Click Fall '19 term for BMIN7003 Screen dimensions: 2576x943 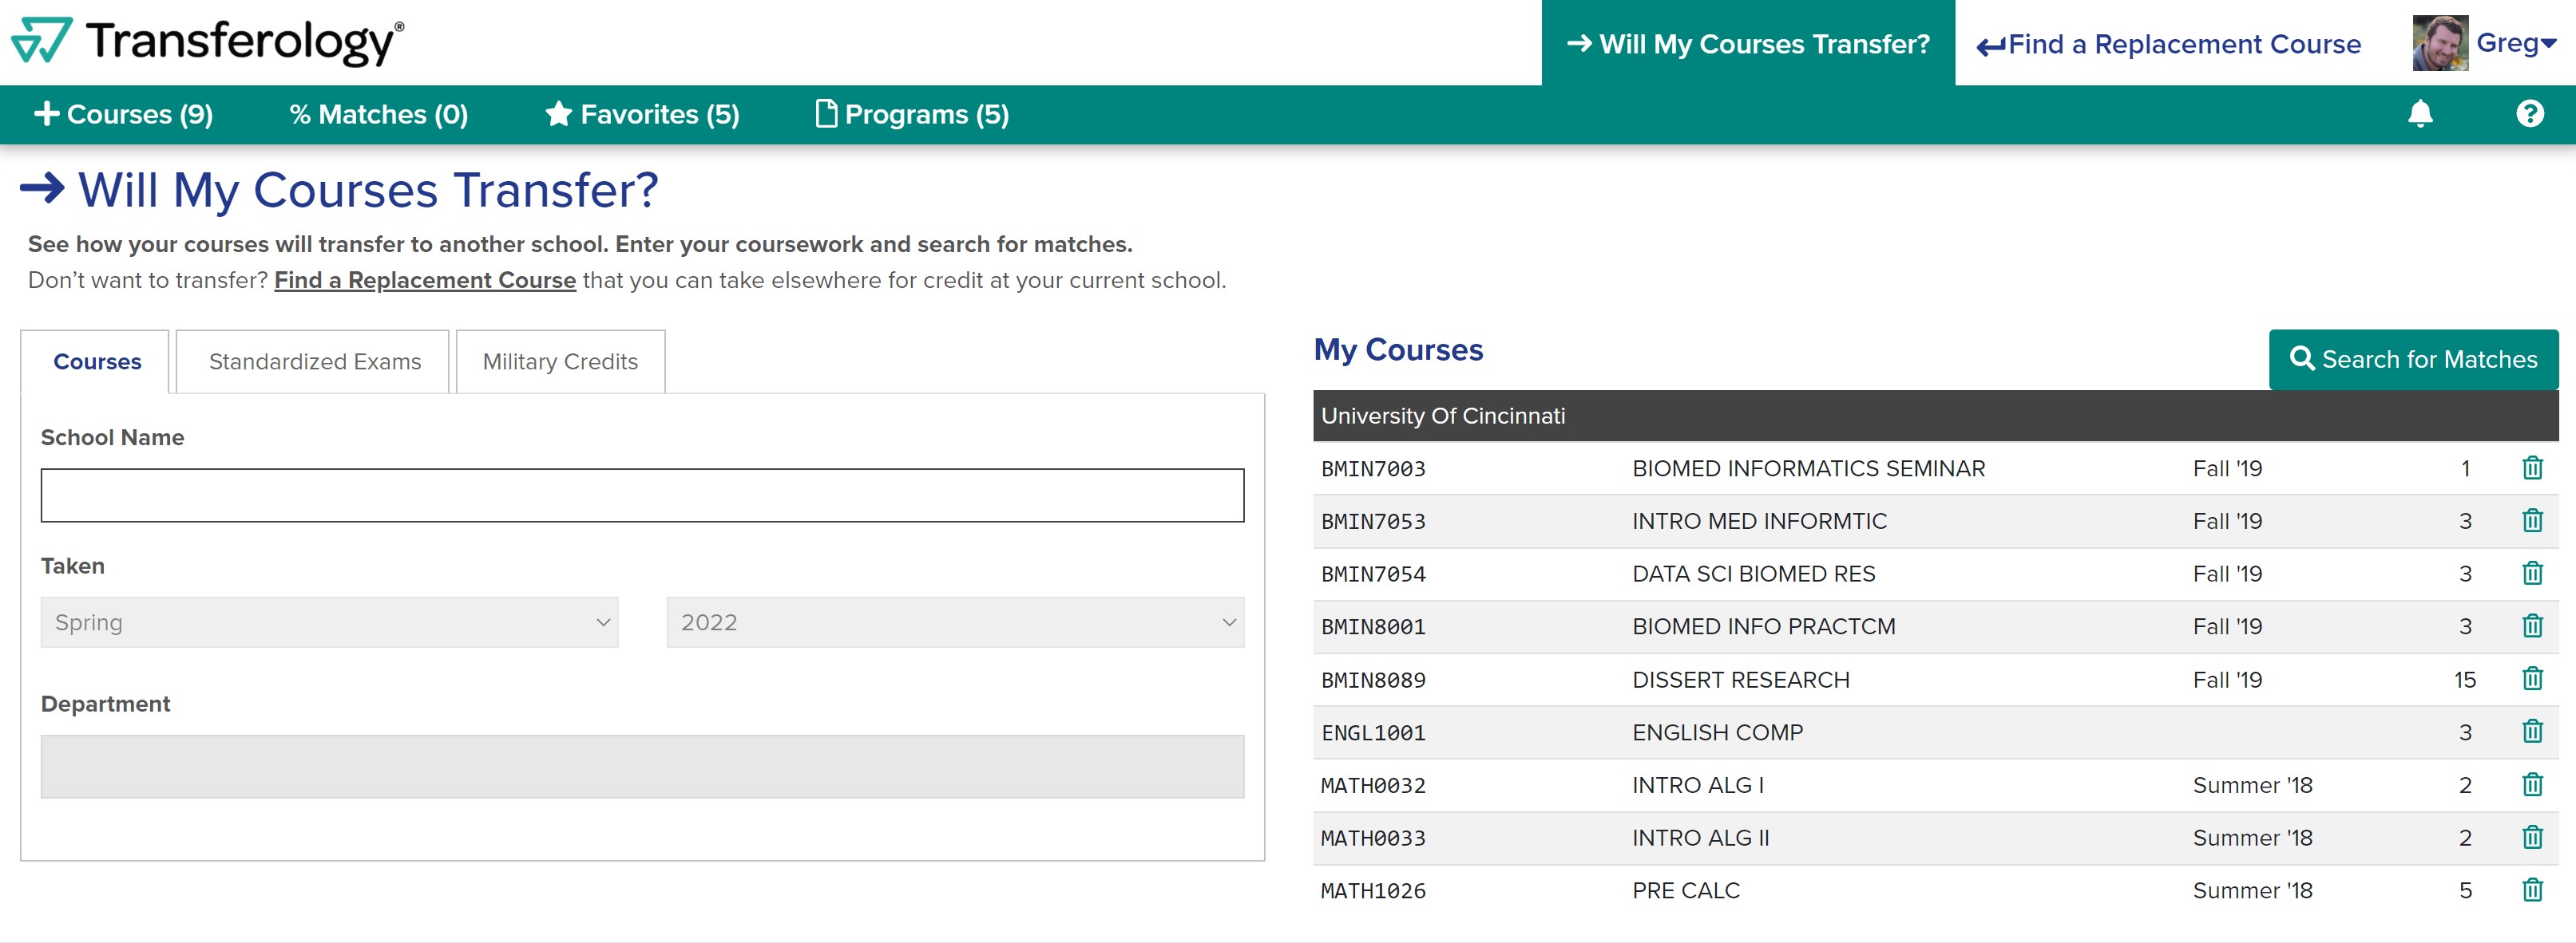(2227, 468)
